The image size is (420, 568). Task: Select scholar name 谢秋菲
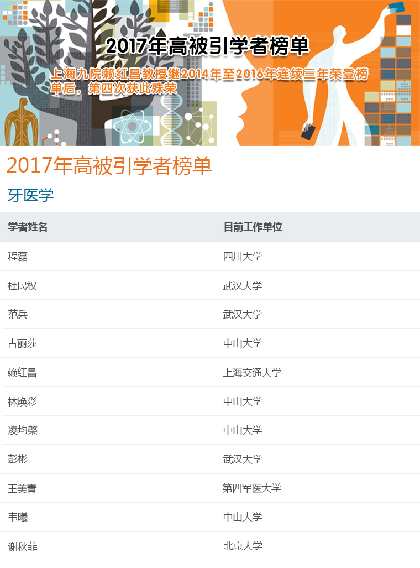click(23, 546)
